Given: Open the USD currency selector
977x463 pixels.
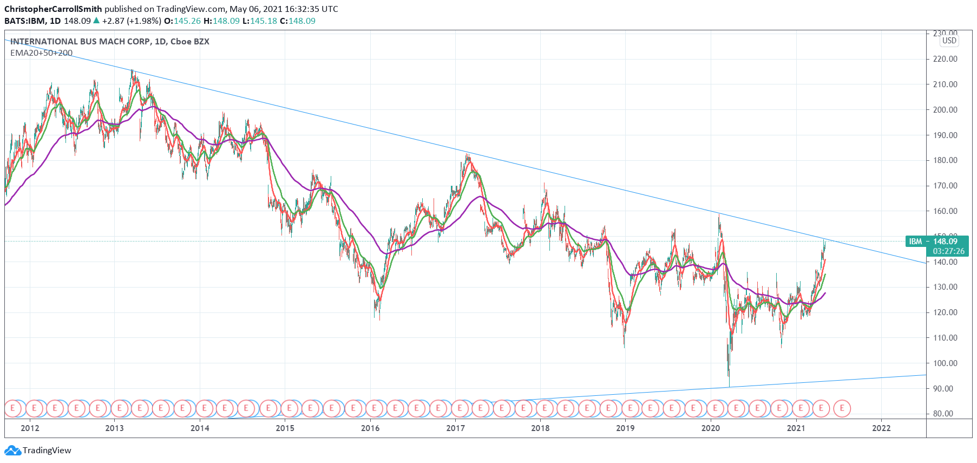Looking at the screenshot, I should [949, 41].
